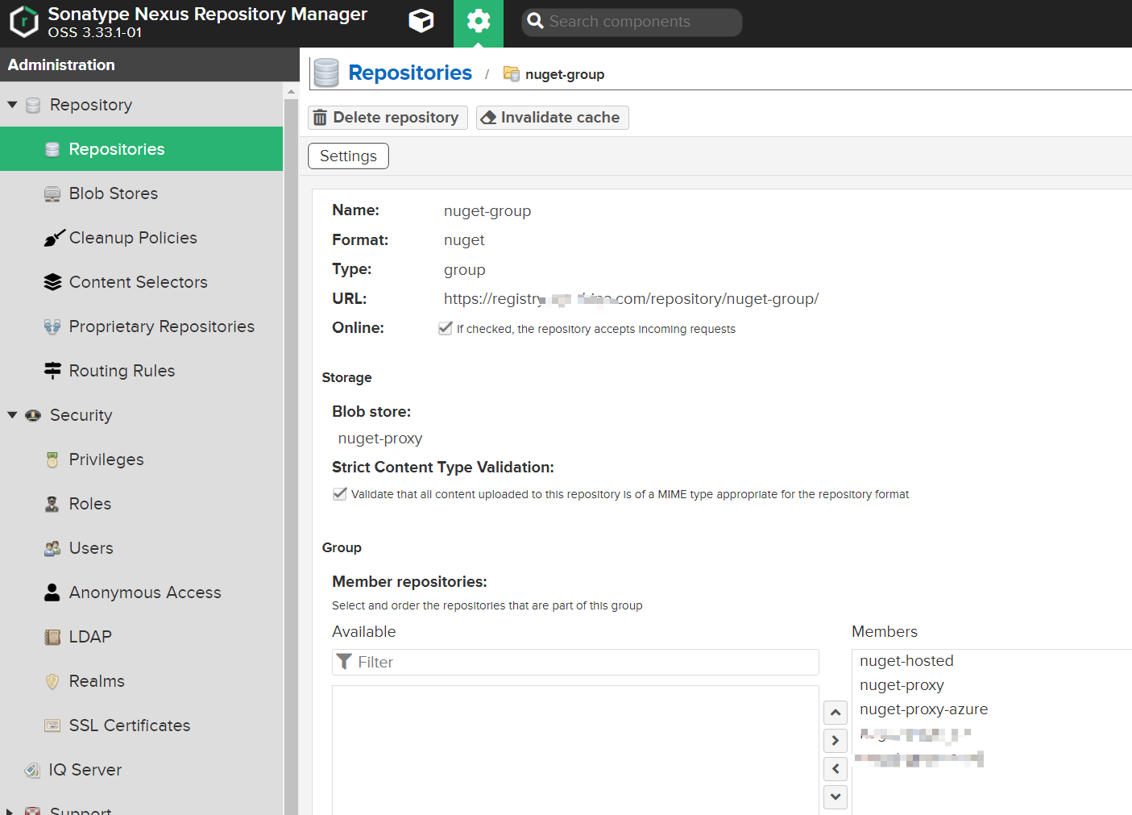Click the Repositories breadcrumb link
This screenshot has height=815, width=1132.
coord(410,73)
